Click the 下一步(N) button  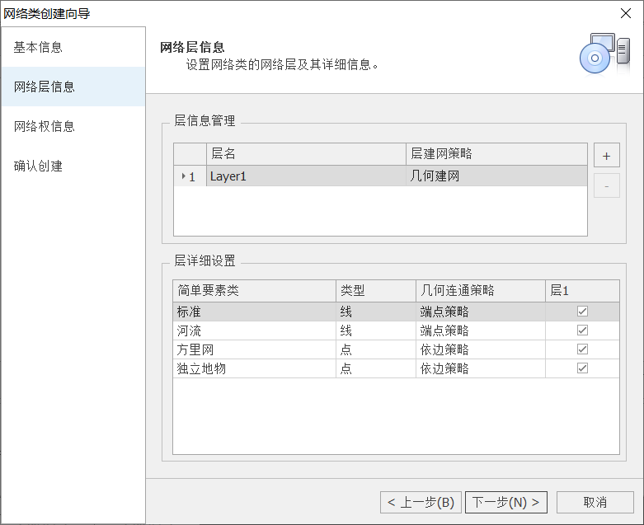click(505, 502)
